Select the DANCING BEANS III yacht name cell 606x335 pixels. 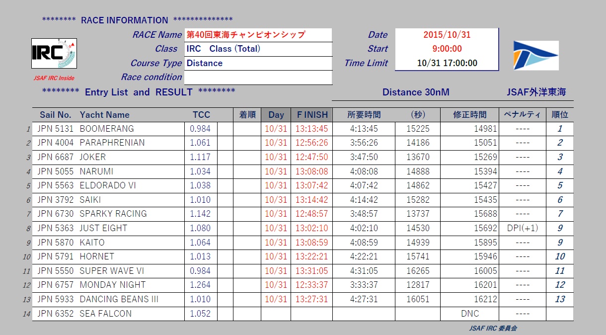pyautogui.click(x=119, y=299)
